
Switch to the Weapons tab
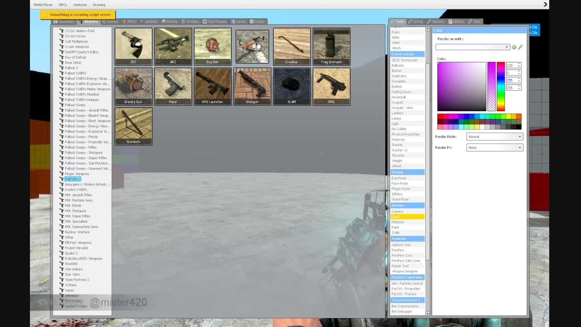coord(89,21)
